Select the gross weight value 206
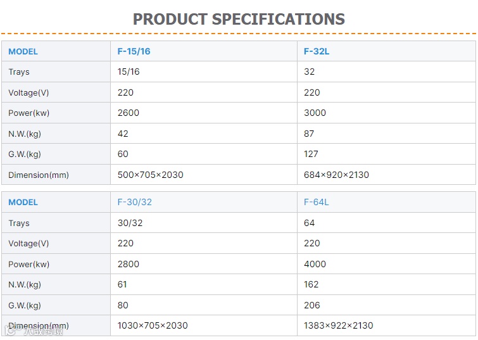The width and height of the screenshot is (478, 340). click(x=312, y=305)
